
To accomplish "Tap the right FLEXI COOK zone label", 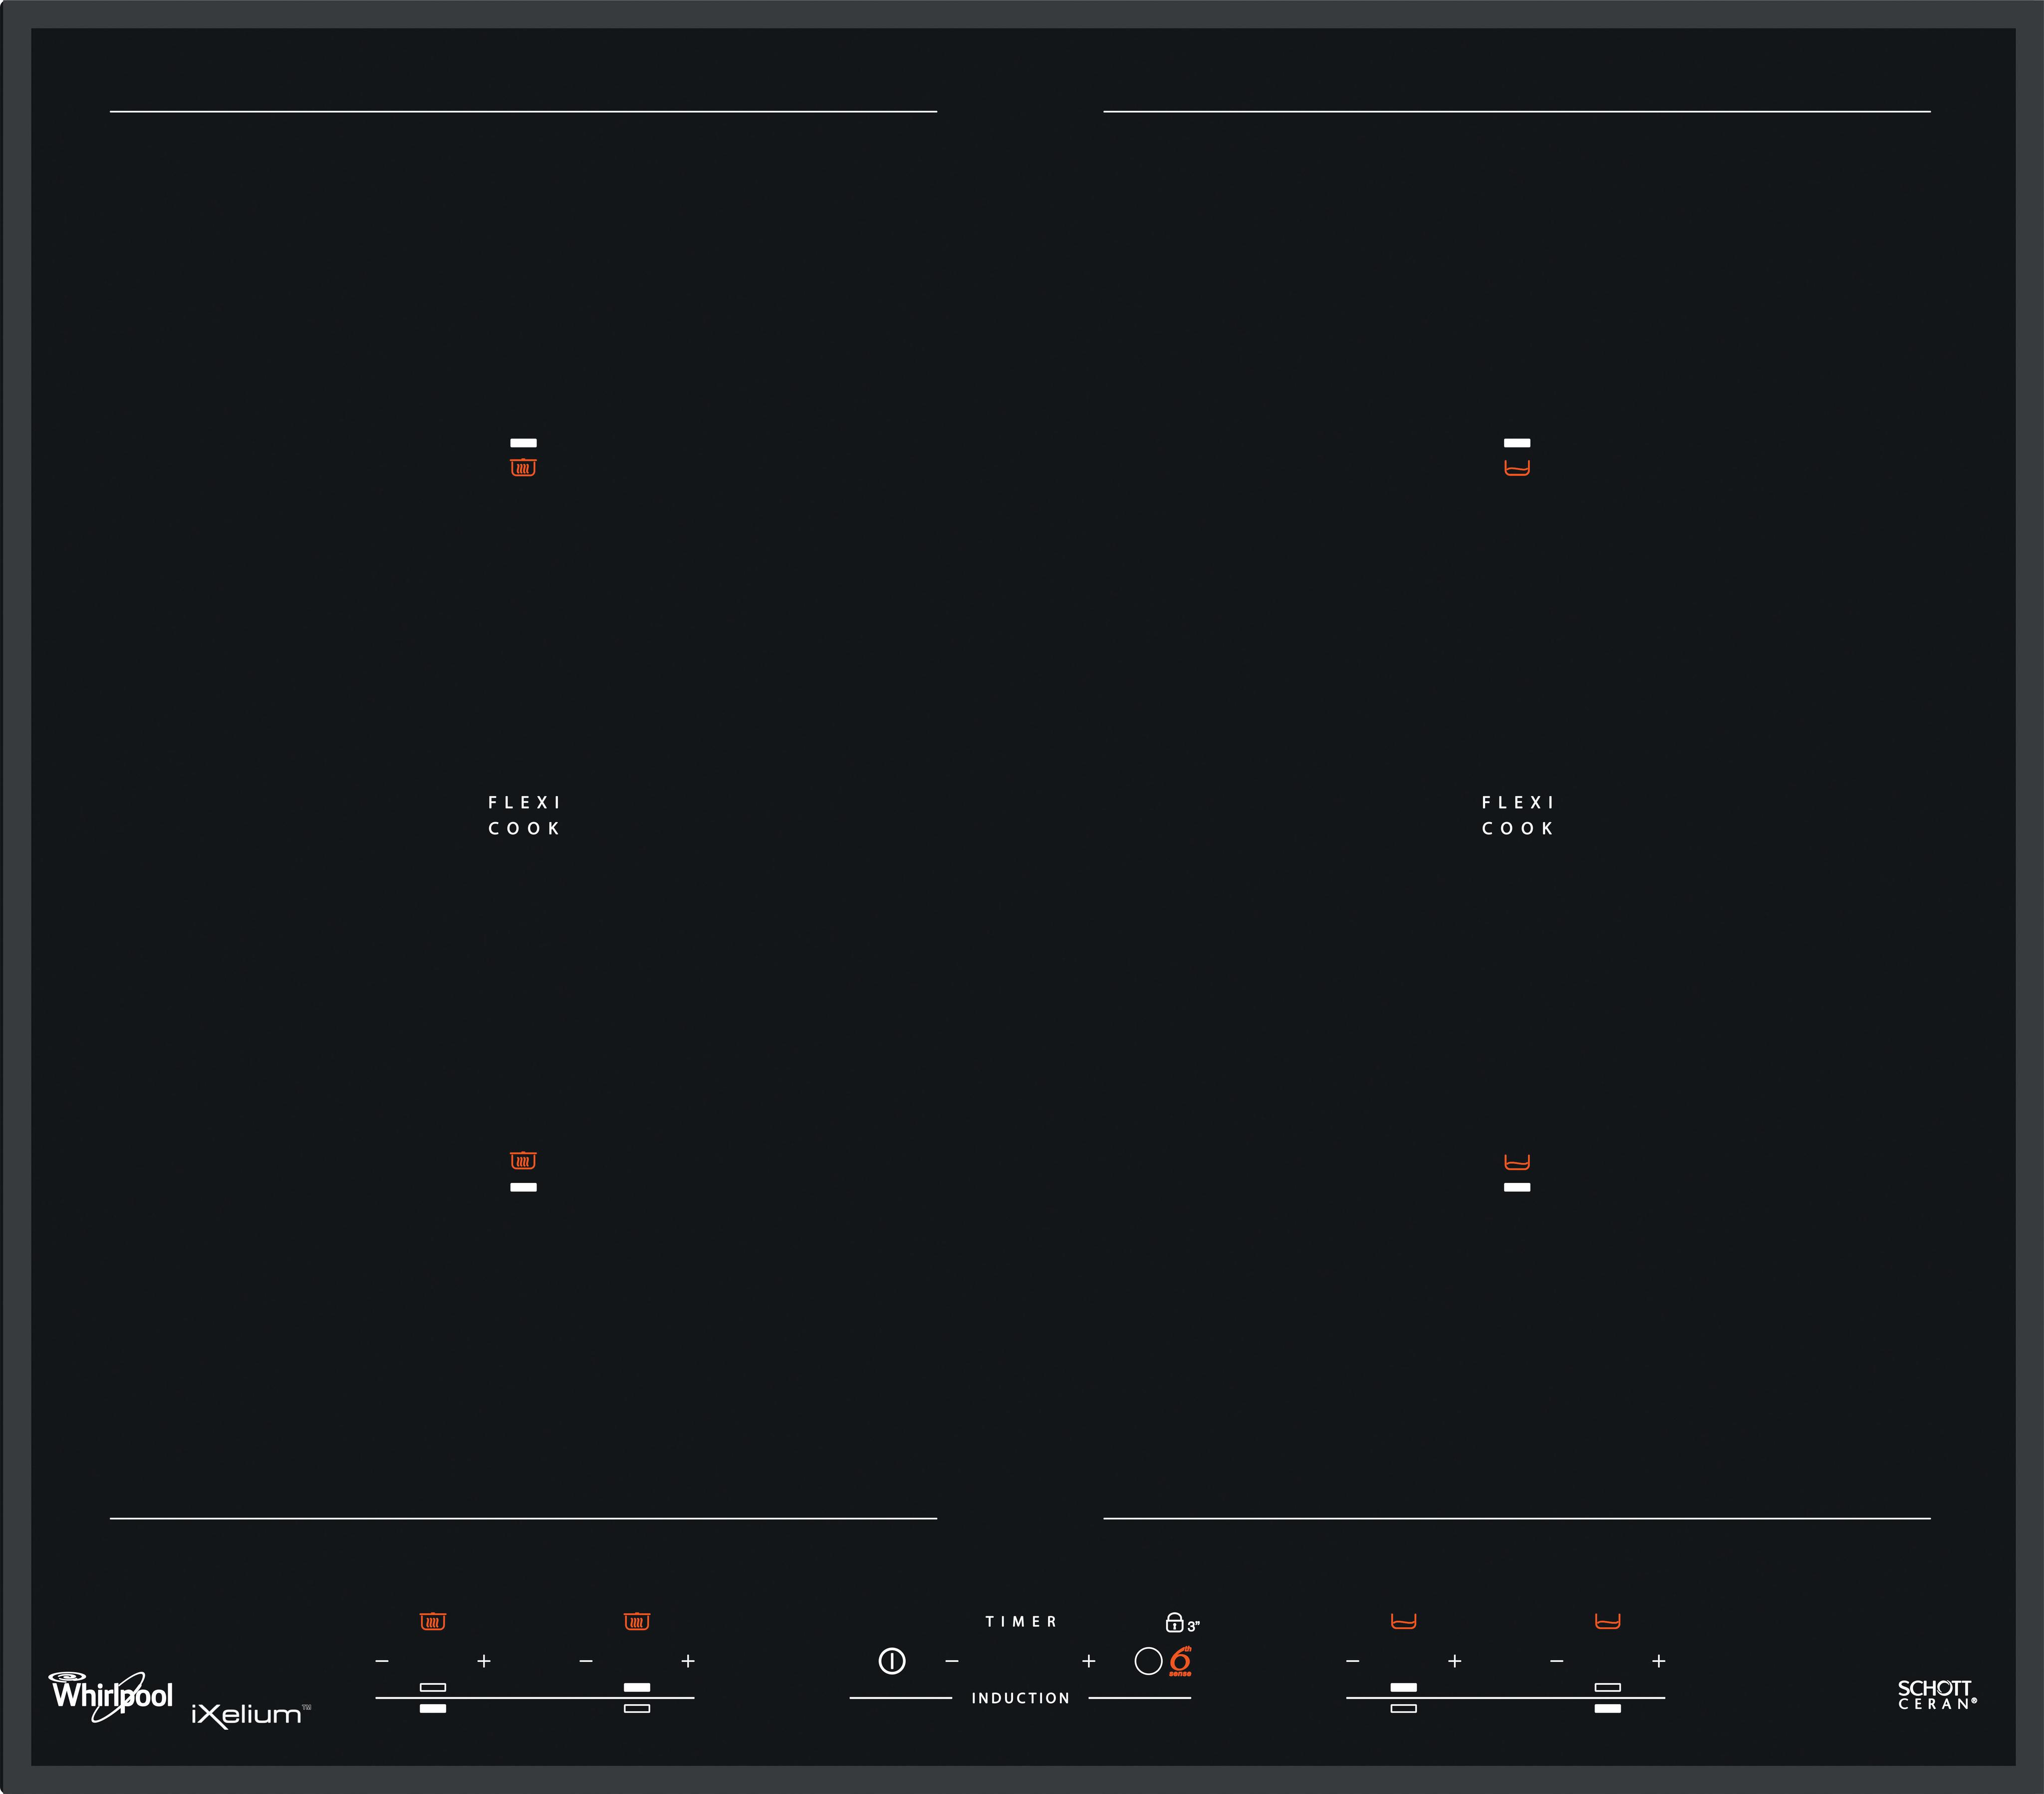I will (1517, 815).
